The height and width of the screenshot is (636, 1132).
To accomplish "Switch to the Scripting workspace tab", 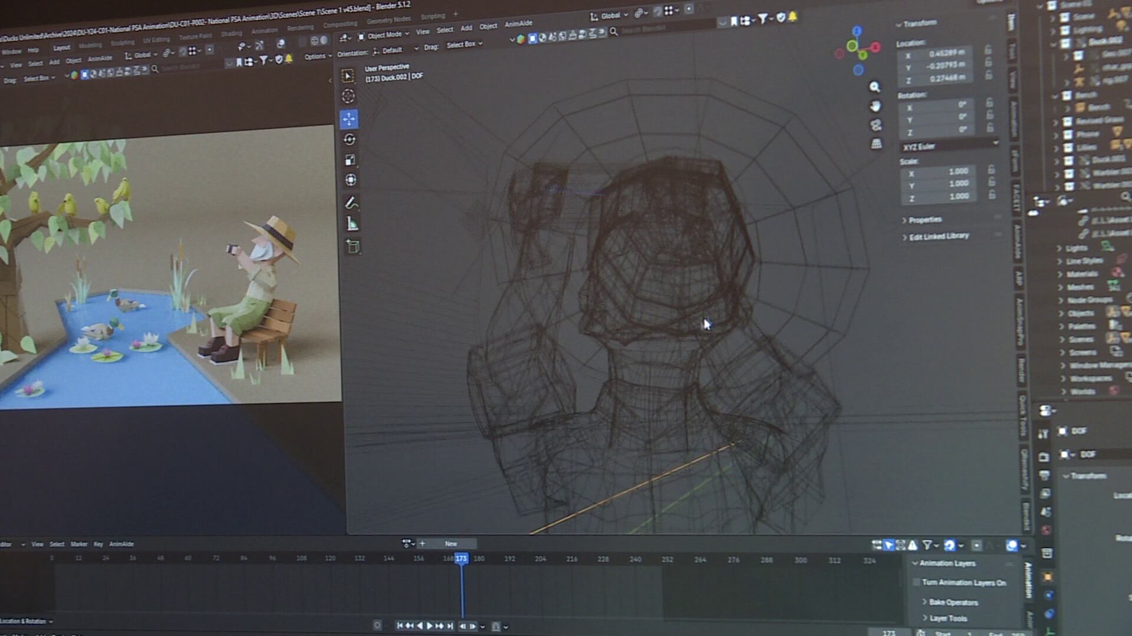I will click(432, 16).
